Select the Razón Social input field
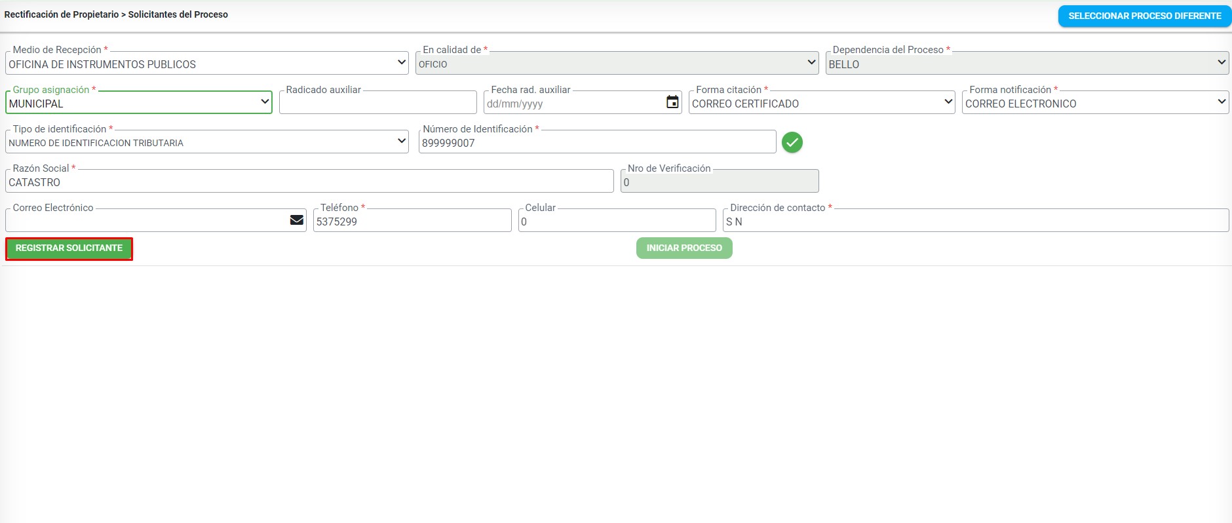The width and height of the screenshot is (1232, 523). (309, 182)
